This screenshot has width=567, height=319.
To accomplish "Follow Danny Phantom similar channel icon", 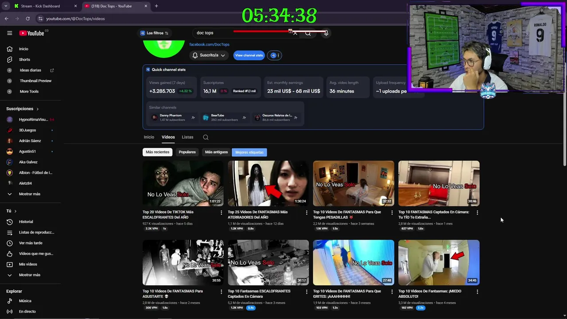I will (x=193, y=117).
